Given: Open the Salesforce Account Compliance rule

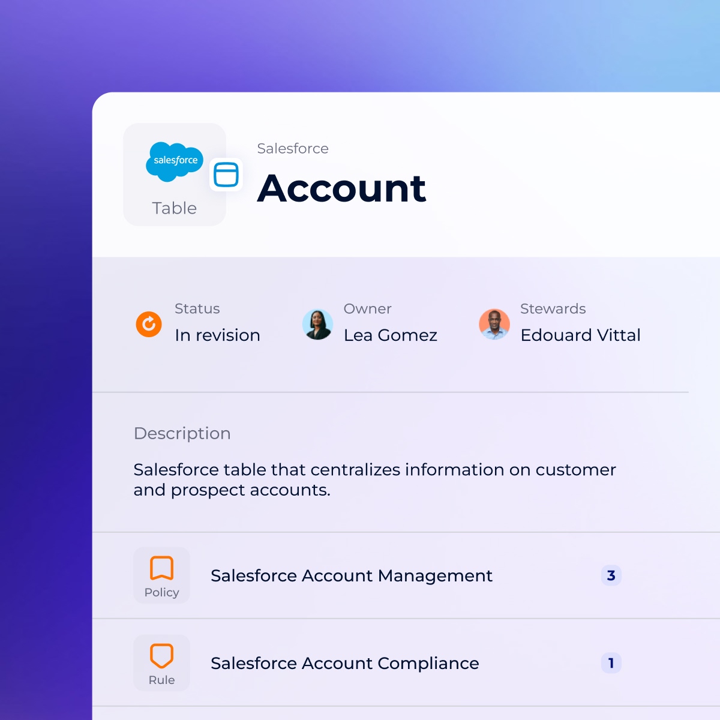Looking at the screenshot, I should click(344, 663).
